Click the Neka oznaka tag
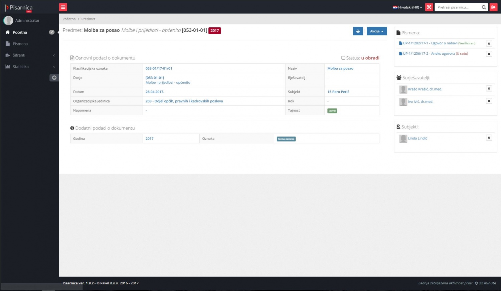The image size is (501, 291). [286, 139]
